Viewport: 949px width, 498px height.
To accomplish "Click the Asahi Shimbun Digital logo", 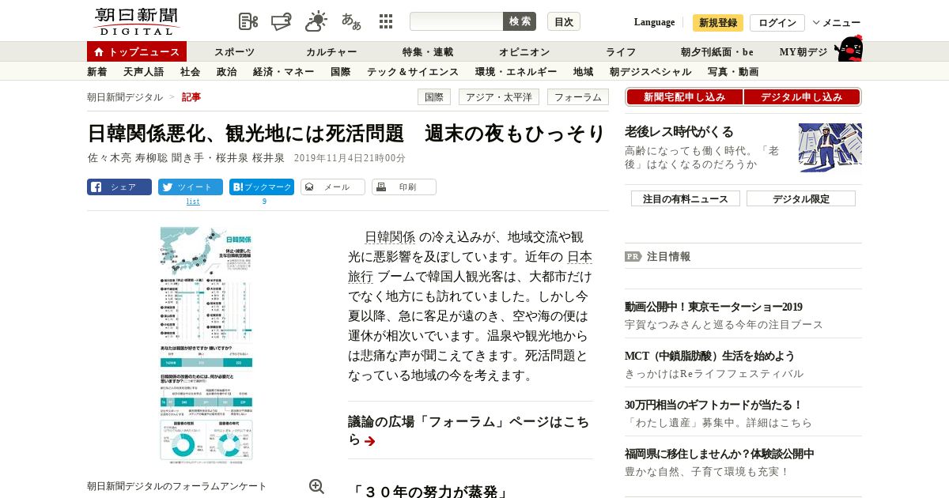I will pyautogui.click(x=136, y=21).
